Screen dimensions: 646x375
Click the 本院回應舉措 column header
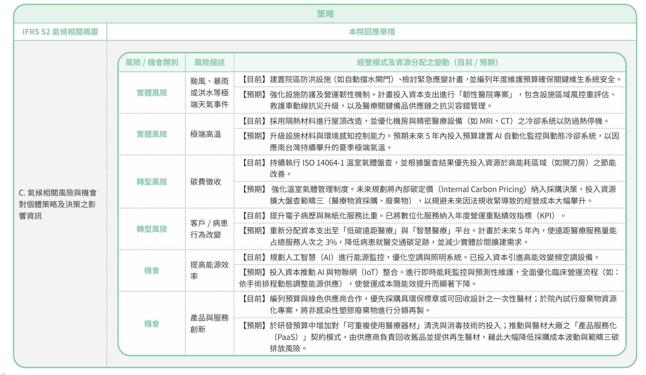point(372,32)
